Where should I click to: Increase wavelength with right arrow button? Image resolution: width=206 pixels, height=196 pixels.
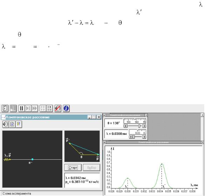144,137
